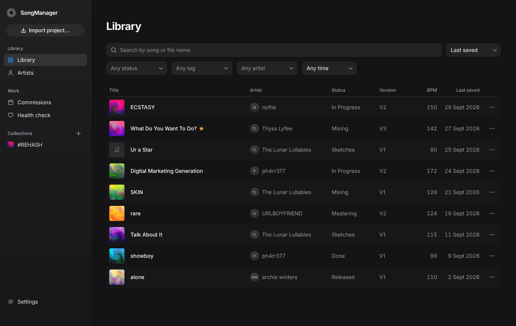Viewport: 516px width, 326px height.
Task: Open the Any tag filter dropdown
Action: click(202, 68)
